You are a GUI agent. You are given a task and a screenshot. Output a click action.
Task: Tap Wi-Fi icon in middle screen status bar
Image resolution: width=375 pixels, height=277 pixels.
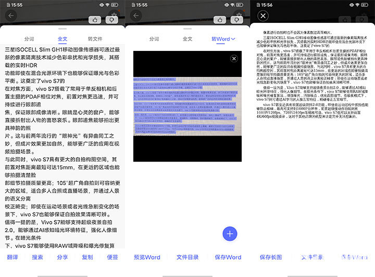pyautogui.click(x=232, y=5)
